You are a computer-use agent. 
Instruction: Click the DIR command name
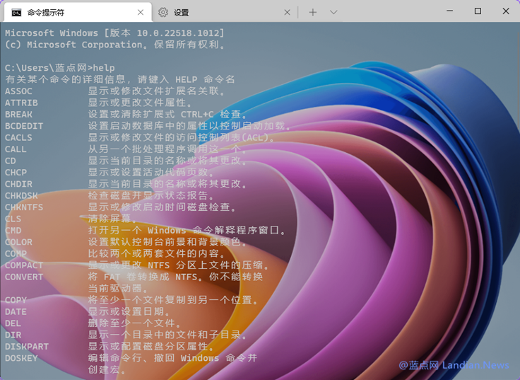click(13, 335)
